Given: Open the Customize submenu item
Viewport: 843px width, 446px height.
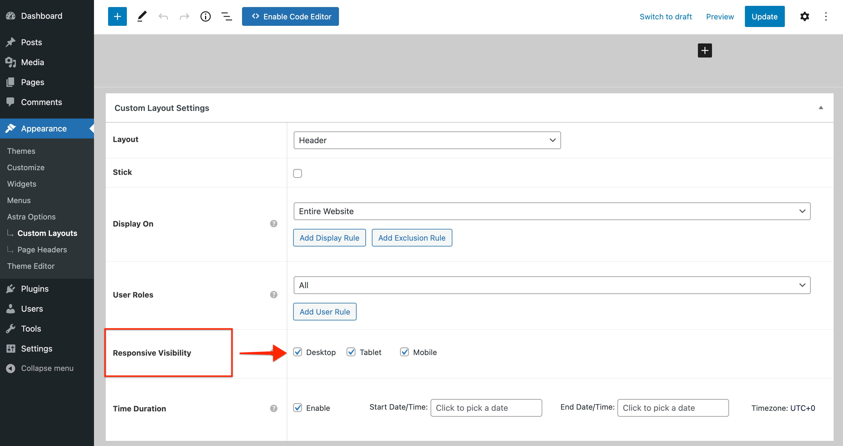Looking at the screenshot, I should coord(26,168).
